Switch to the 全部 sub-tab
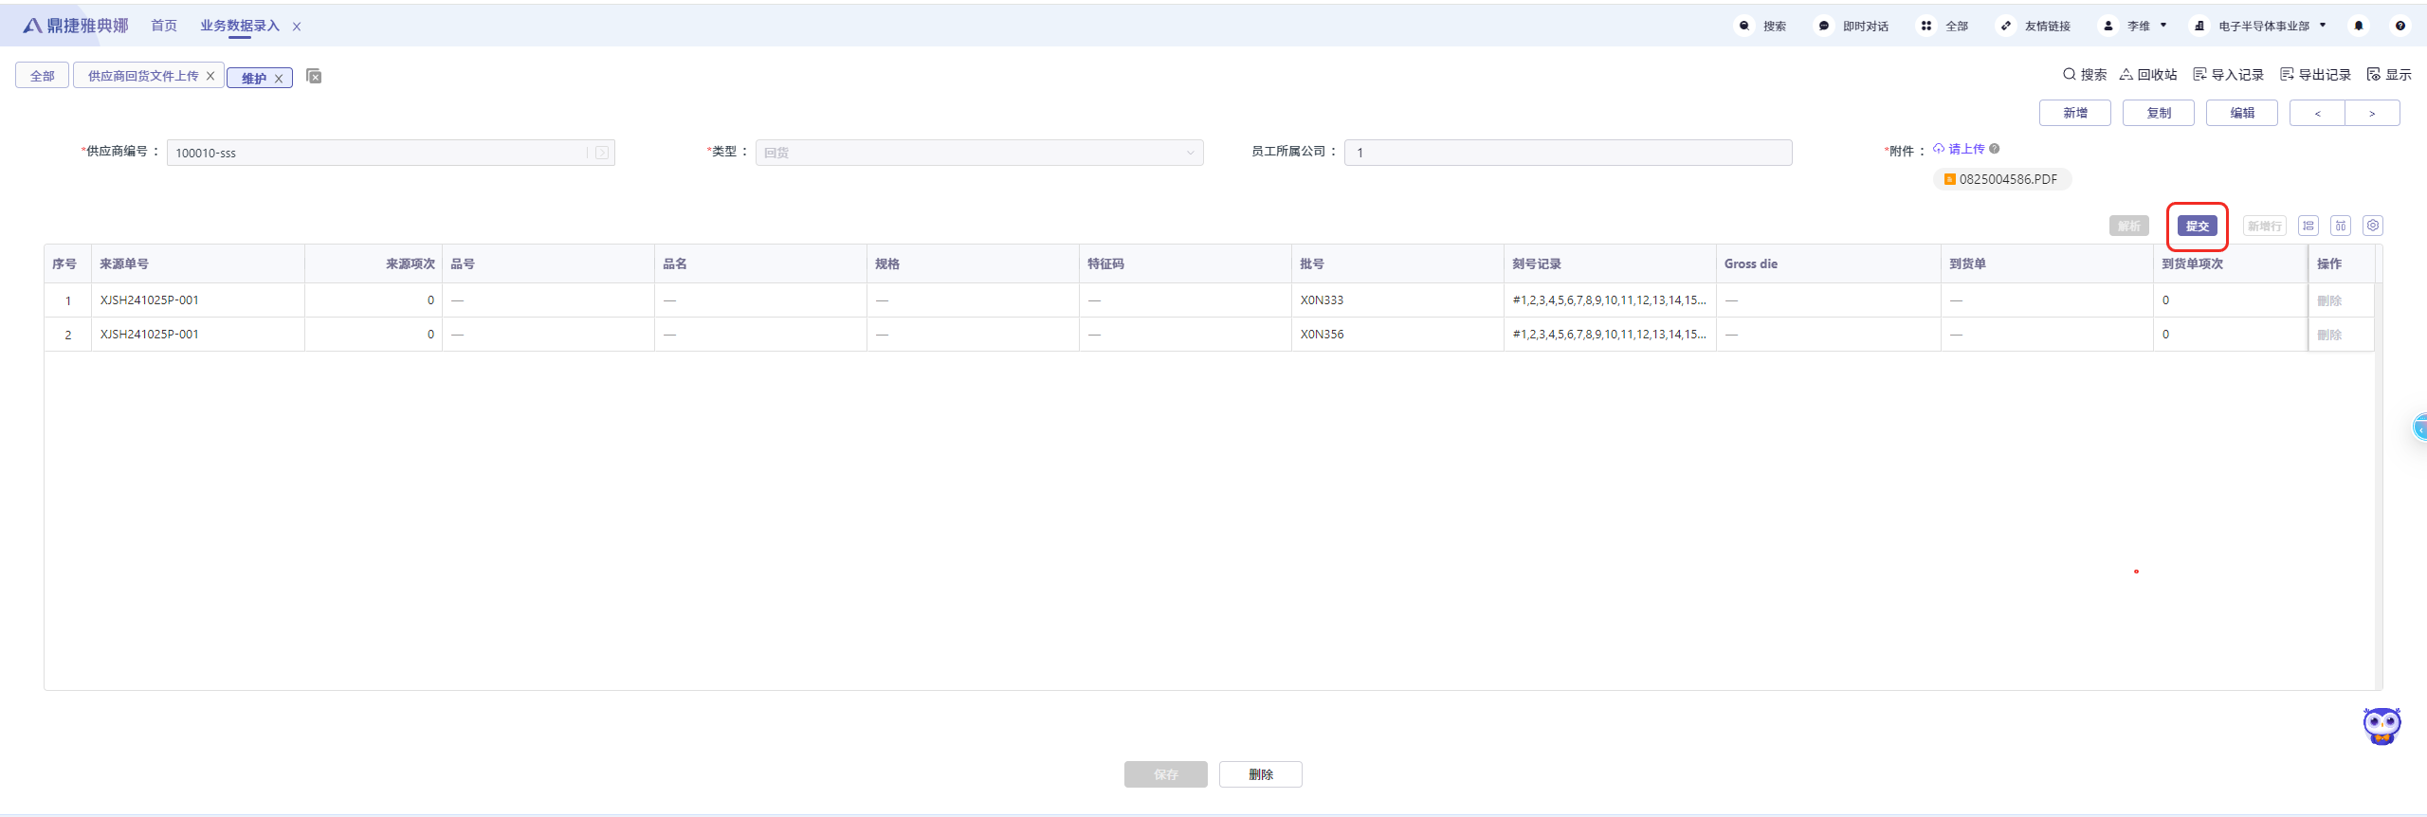This screenshot has width=2427, height=817. [x=43, y=76]
